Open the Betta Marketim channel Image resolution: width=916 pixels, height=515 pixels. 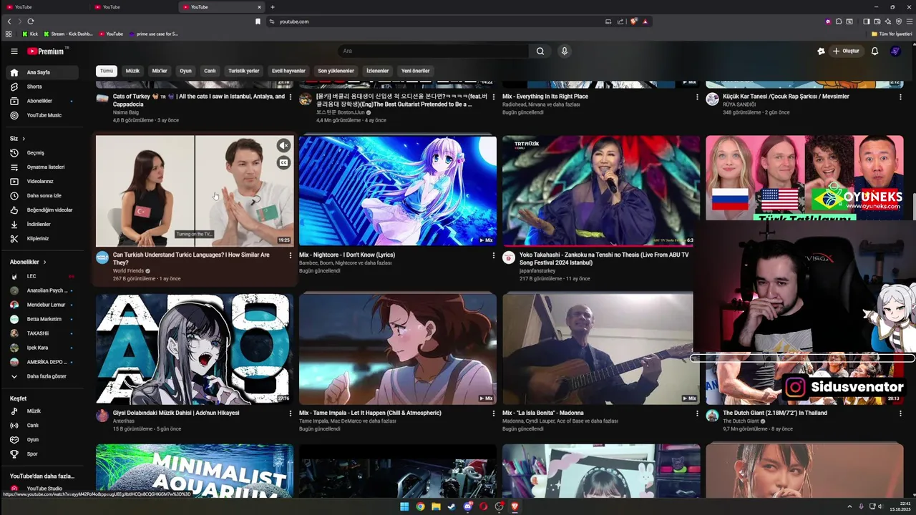[42, 319]
